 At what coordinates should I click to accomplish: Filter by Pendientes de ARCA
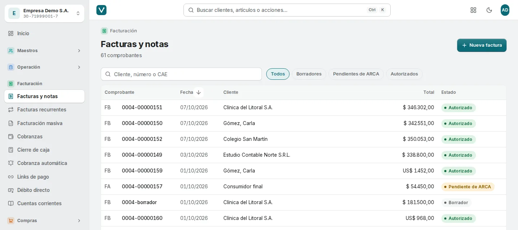[356, 74]
